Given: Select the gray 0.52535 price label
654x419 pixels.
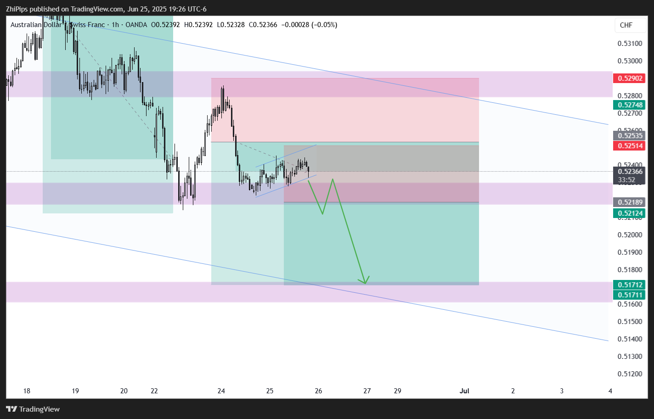Looking at the screenshot, I should click(629, 136).
